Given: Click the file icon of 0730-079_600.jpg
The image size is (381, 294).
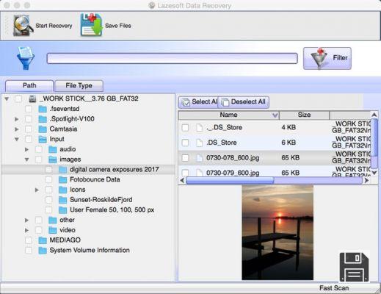Looking at the screenshot, I should point(200,173).
